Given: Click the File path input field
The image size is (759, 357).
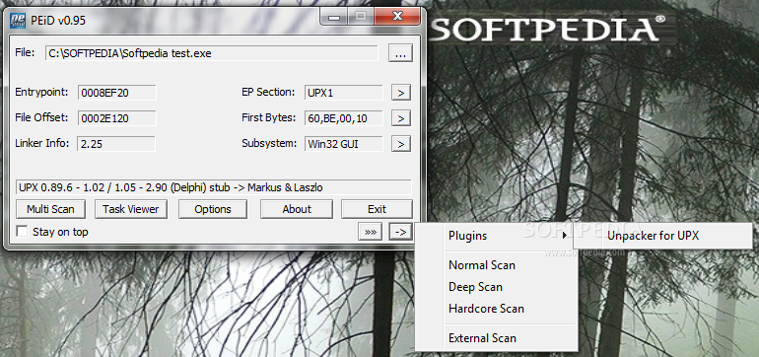Looking at the screenshot, I should point(212,53).
